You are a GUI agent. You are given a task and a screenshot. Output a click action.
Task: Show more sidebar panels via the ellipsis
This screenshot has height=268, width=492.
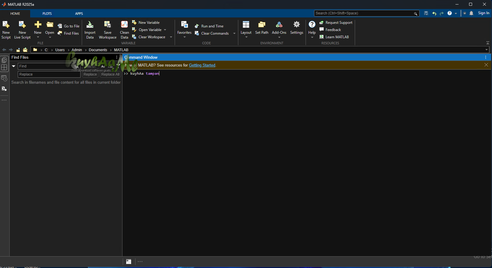click(4, 100)
